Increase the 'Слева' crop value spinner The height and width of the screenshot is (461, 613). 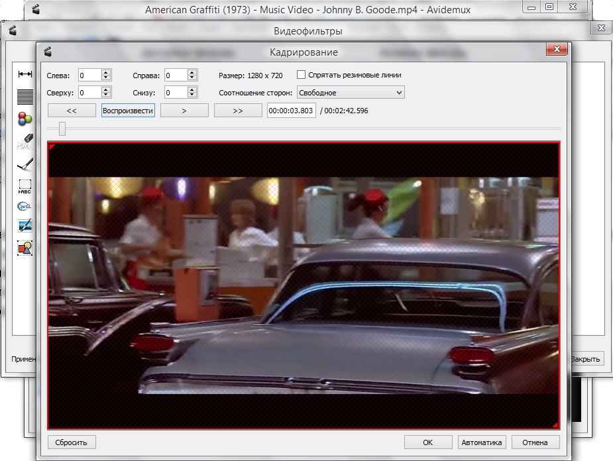point(106,72)
